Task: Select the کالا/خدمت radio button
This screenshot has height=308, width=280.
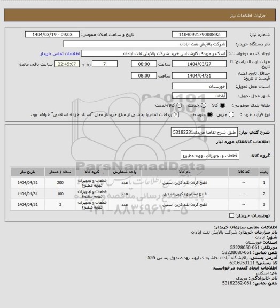Action: 179,105
